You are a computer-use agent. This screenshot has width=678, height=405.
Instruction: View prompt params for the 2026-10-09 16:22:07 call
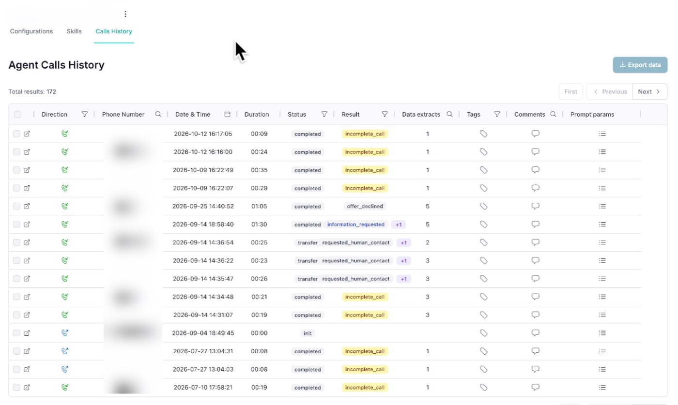602,188
